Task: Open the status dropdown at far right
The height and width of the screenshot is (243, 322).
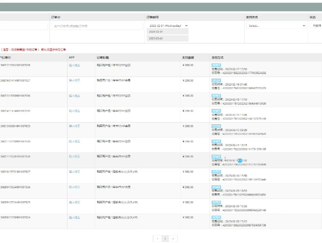Action: tap(316, 26)
